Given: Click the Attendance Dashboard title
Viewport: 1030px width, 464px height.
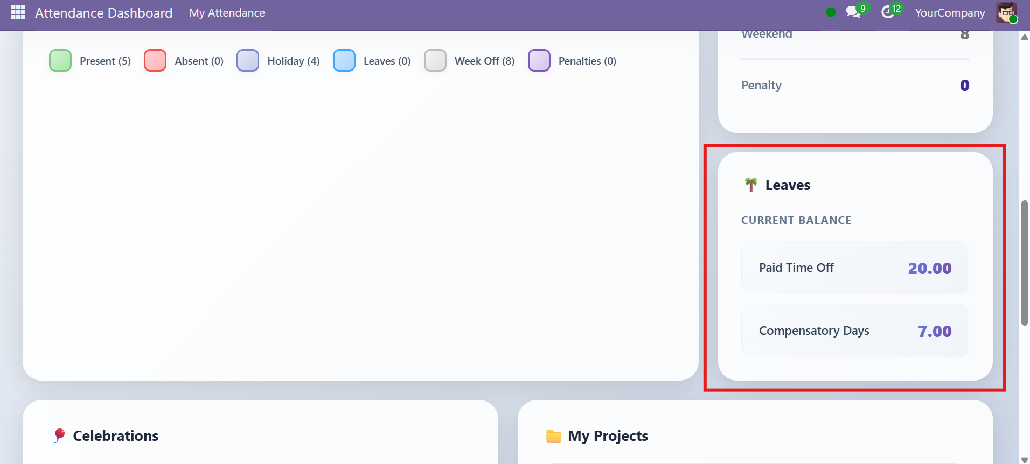Looking at the screenshot, I should tap(103, 13).
